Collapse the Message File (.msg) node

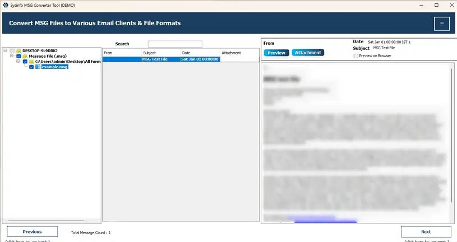click(x=12, y=56)
